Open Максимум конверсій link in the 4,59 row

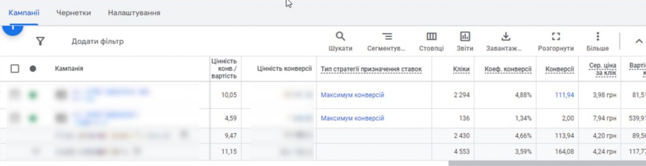(352, 118)
